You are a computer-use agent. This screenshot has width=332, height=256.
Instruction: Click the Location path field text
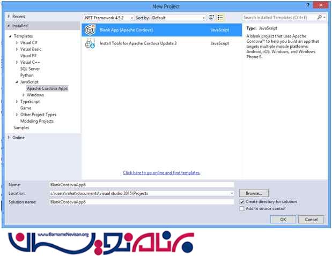[x=99, y=193]
